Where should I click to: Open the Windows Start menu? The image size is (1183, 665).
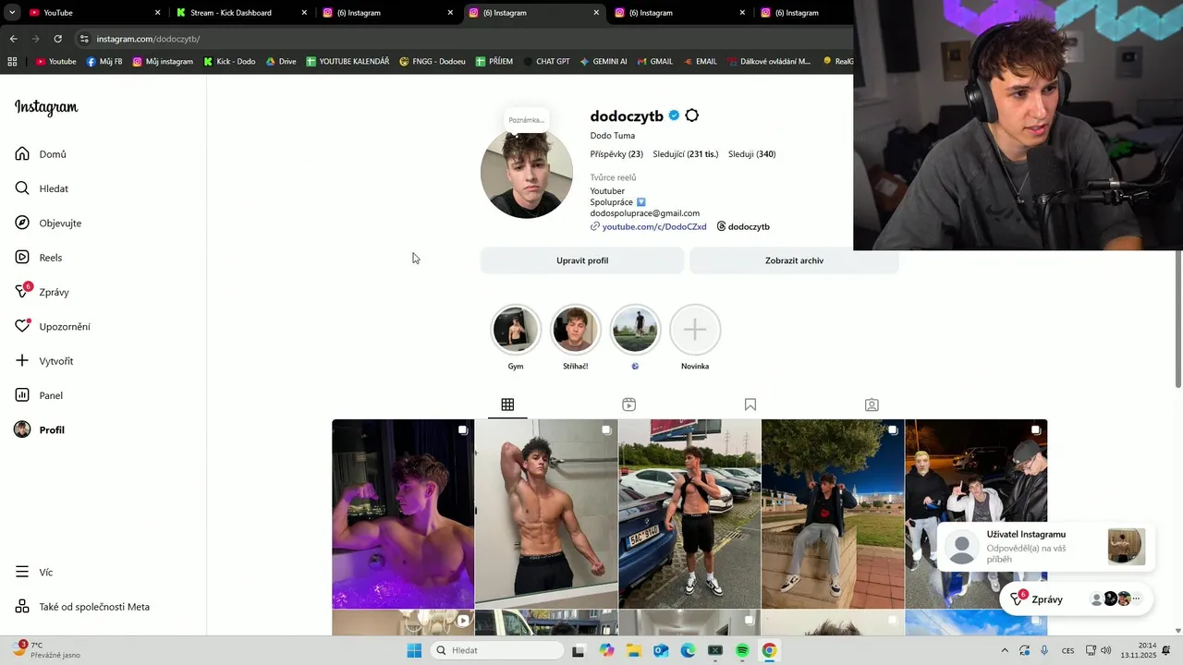[414, 650]
